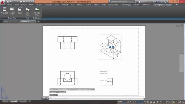Open the Parametric ribbon tab
Viewport: 185px width, 104px height.
click(x=49, y=5)
